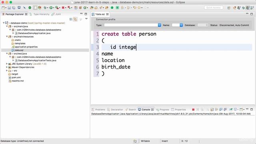The image size is (256, 144).
Task: Click the green macOS zoom window button
Action: [x=11, y=2]
